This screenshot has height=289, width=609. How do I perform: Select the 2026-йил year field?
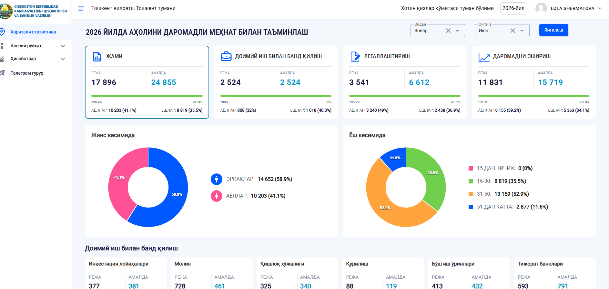point(513,8)
